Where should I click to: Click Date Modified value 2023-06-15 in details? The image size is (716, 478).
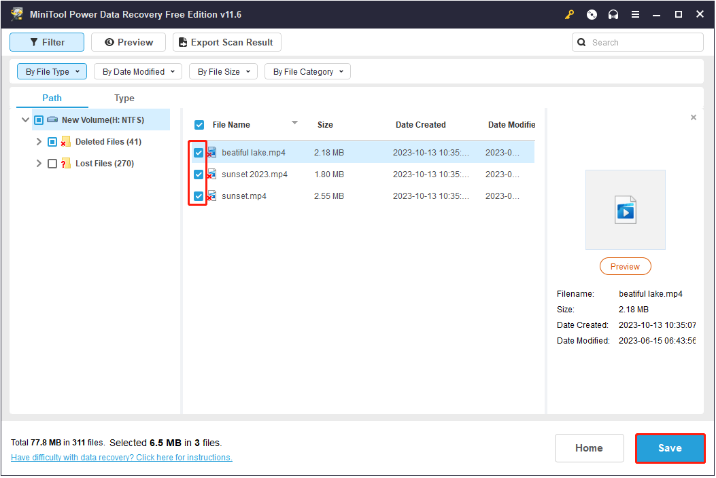(x=657, y=341)
